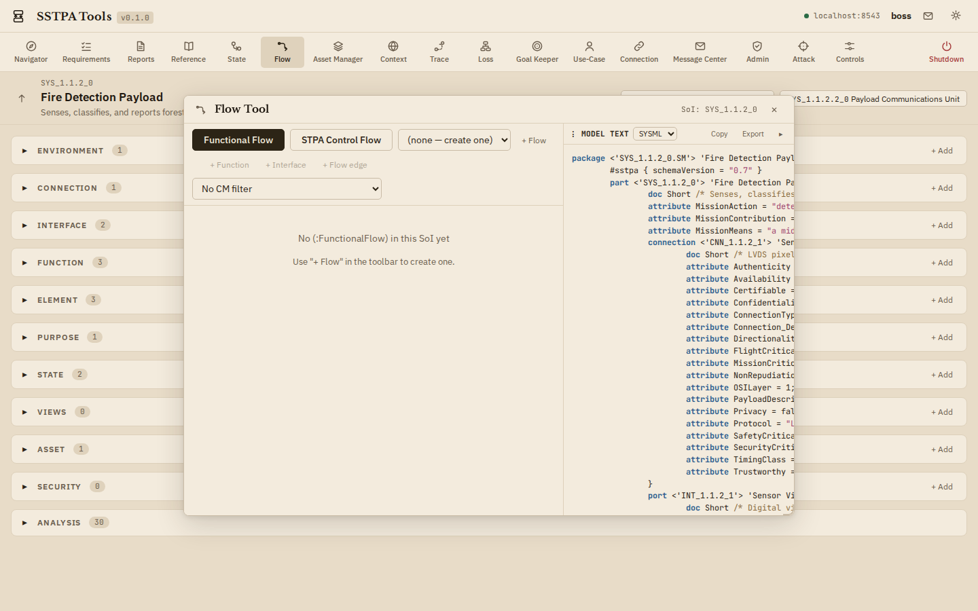Collapse model text panel with arrow
978x611 pixels.
(x=780, y=134)
